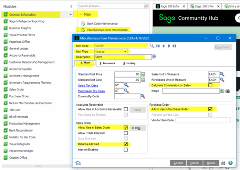This screenshot has width=240, height=170.
Task: Click the green help icon in dialog footer
Action: click(230, 163)
